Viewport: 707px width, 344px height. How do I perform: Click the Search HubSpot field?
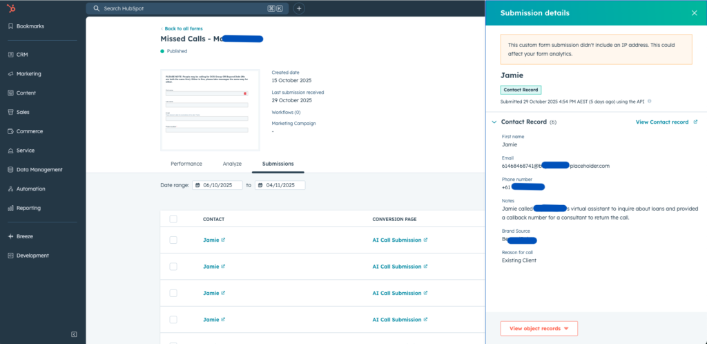[x=180, y=8]
